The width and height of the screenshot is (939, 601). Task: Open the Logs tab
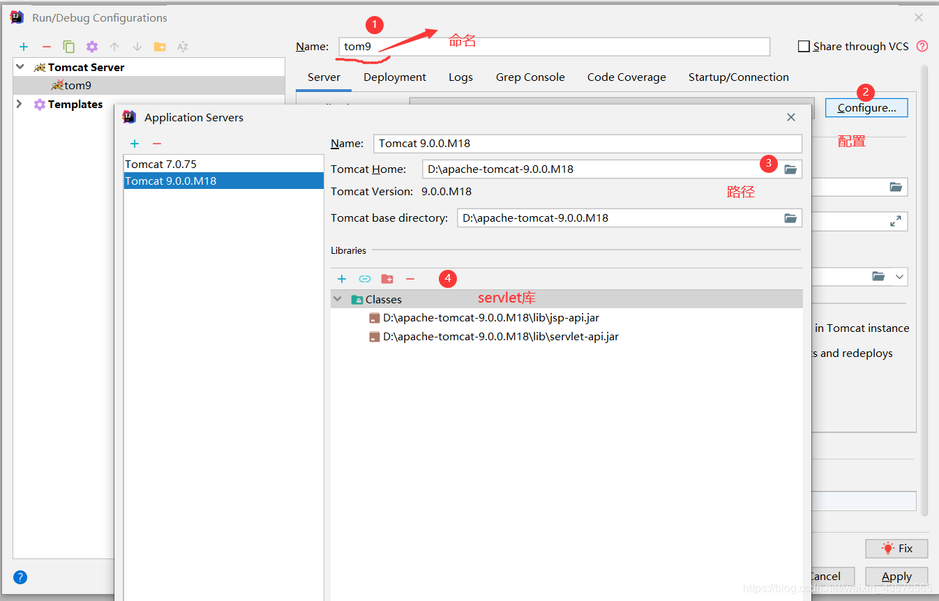pos(460,77)
